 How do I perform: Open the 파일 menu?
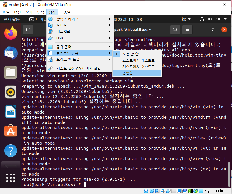(6, 12)
